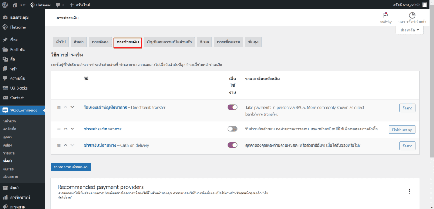Viewport: 434px width, 209px height.
Task: Open the Recommended payment providers options menu
Action: pos(409,191)
